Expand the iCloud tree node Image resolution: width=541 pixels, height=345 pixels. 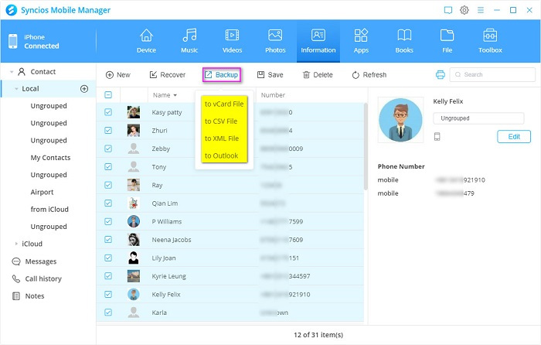16,244
